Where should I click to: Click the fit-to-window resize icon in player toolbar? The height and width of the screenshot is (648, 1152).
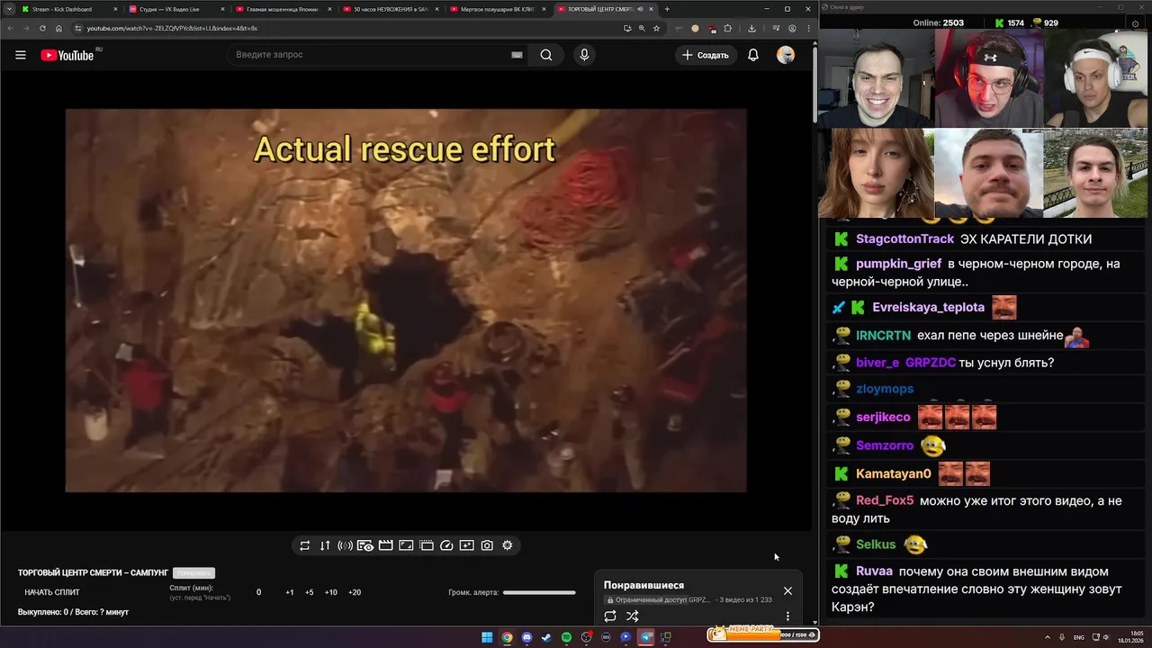(x=406, y=545)
